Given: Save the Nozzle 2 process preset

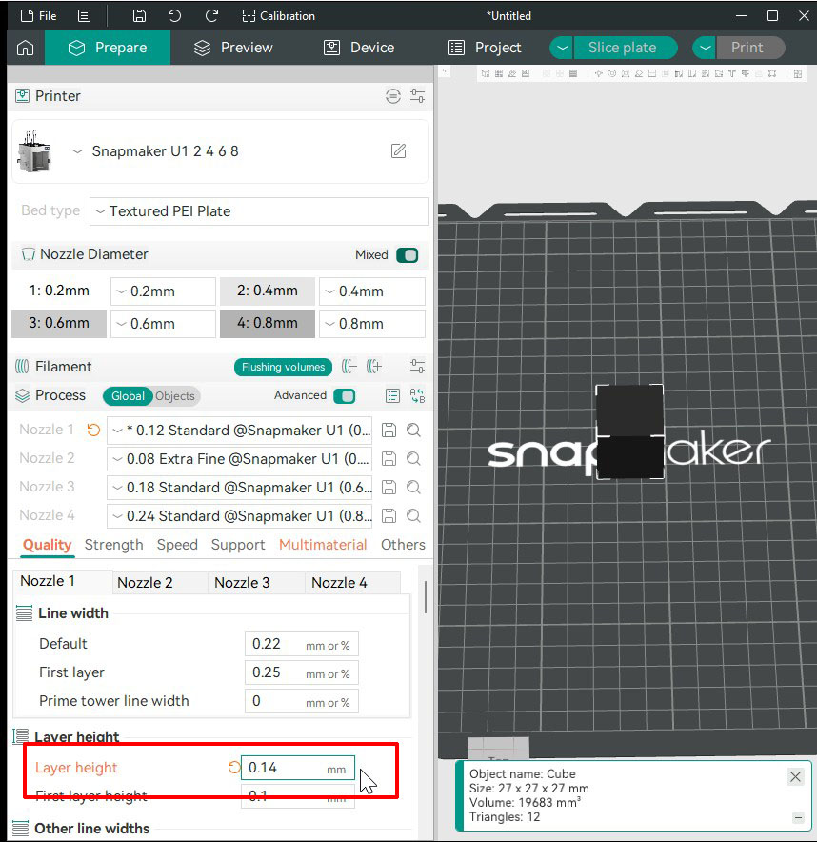Looking at the screenshot, I should click(x=389, y=458).
